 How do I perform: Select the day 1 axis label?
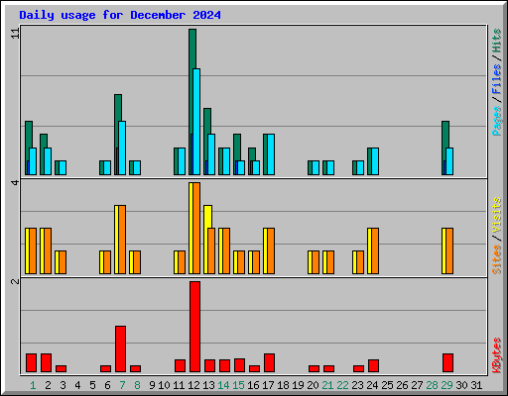(33, 385)
